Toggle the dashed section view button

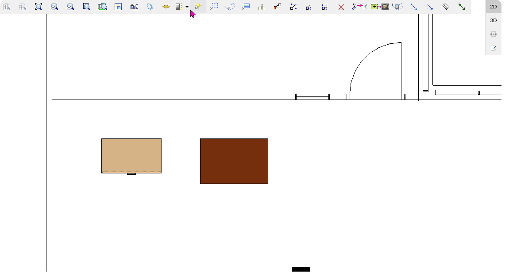point(493,34)
